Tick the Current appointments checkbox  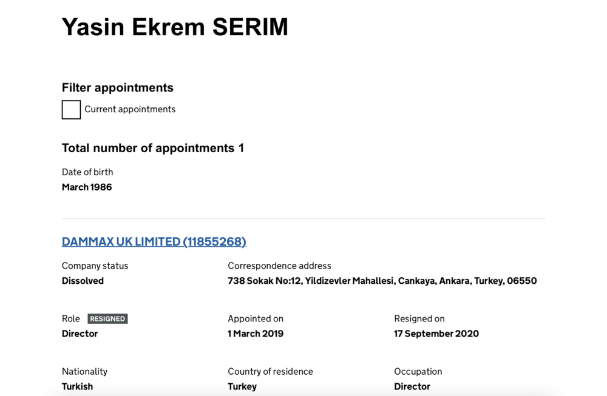[x=71, y=110]
